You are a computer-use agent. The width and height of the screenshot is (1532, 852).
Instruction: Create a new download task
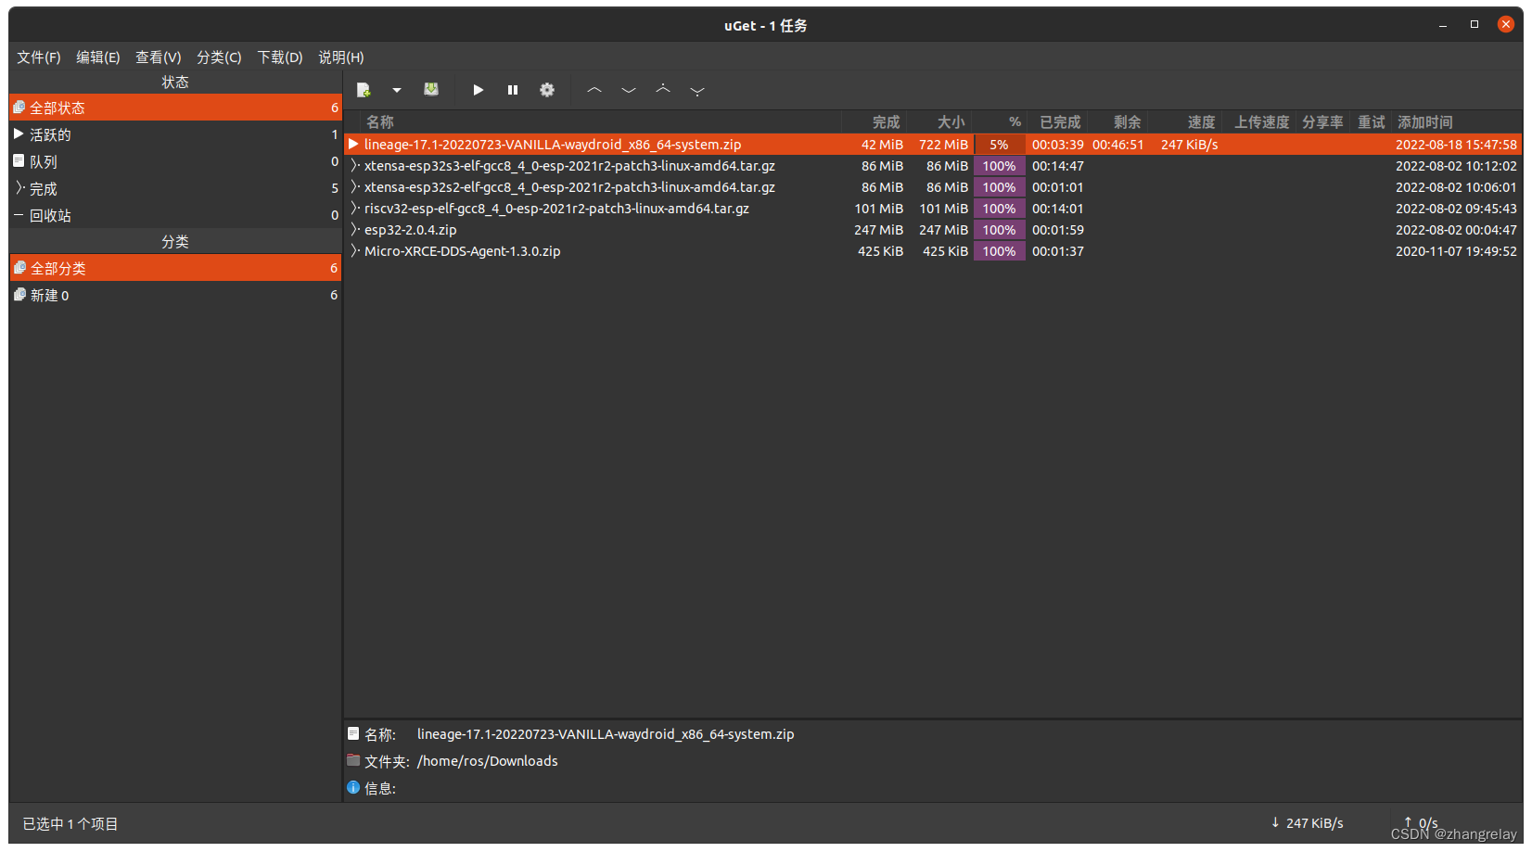(363, 89)
